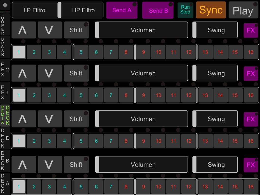Activate step 2 in third sequencer row
The image size is (260, 195).
pos(34,141)
